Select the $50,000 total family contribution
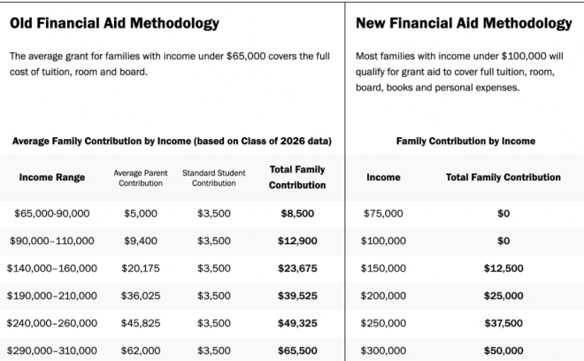 point(503,350)
